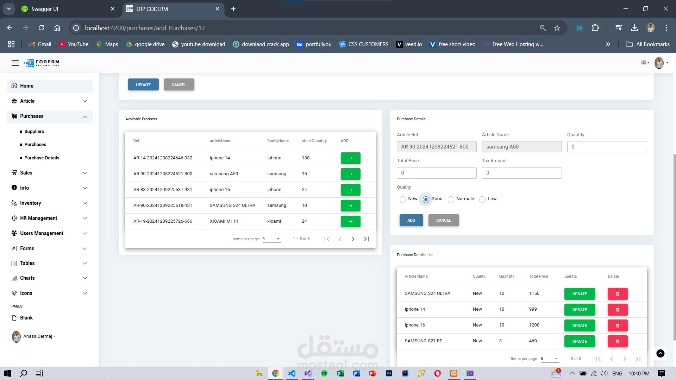Expand the HR Management sidebar menu

50,218
